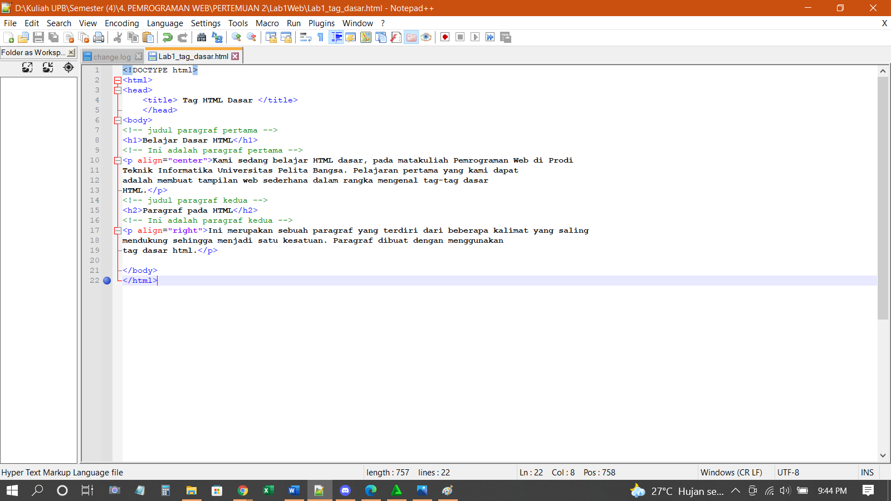Screen dimensions: 891x501
Task: Show hidden system tray icons chevron
Action: click(x=736, y=490)
